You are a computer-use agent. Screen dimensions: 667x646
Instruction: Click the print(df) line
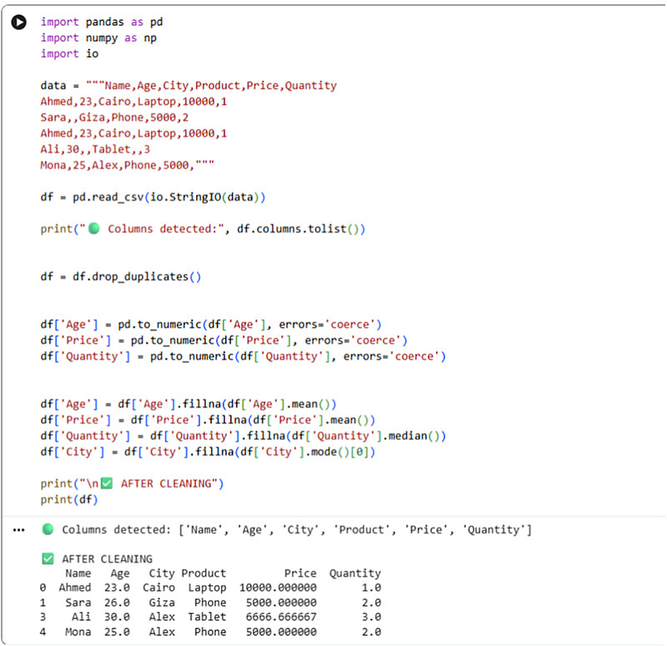coord(69,499)
